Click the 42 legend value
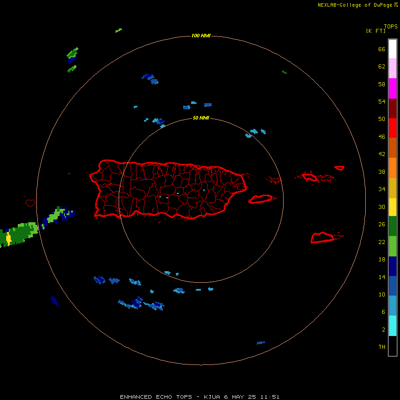This screenshot has height=400, width=400. tap(382, 154)
